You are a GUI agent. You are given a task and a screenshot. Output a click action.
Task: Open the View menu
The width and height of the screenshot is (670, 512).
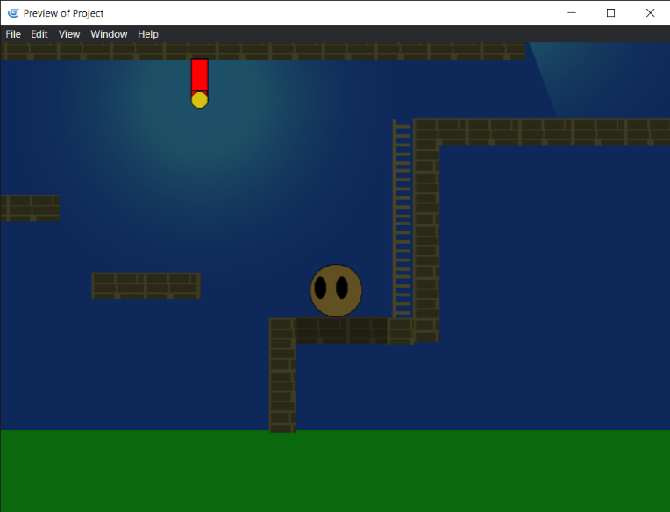[69, 34]
